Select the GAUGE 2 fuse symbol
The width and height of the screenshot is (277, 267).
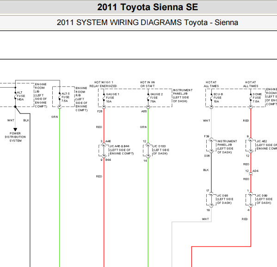coord(148,97)
